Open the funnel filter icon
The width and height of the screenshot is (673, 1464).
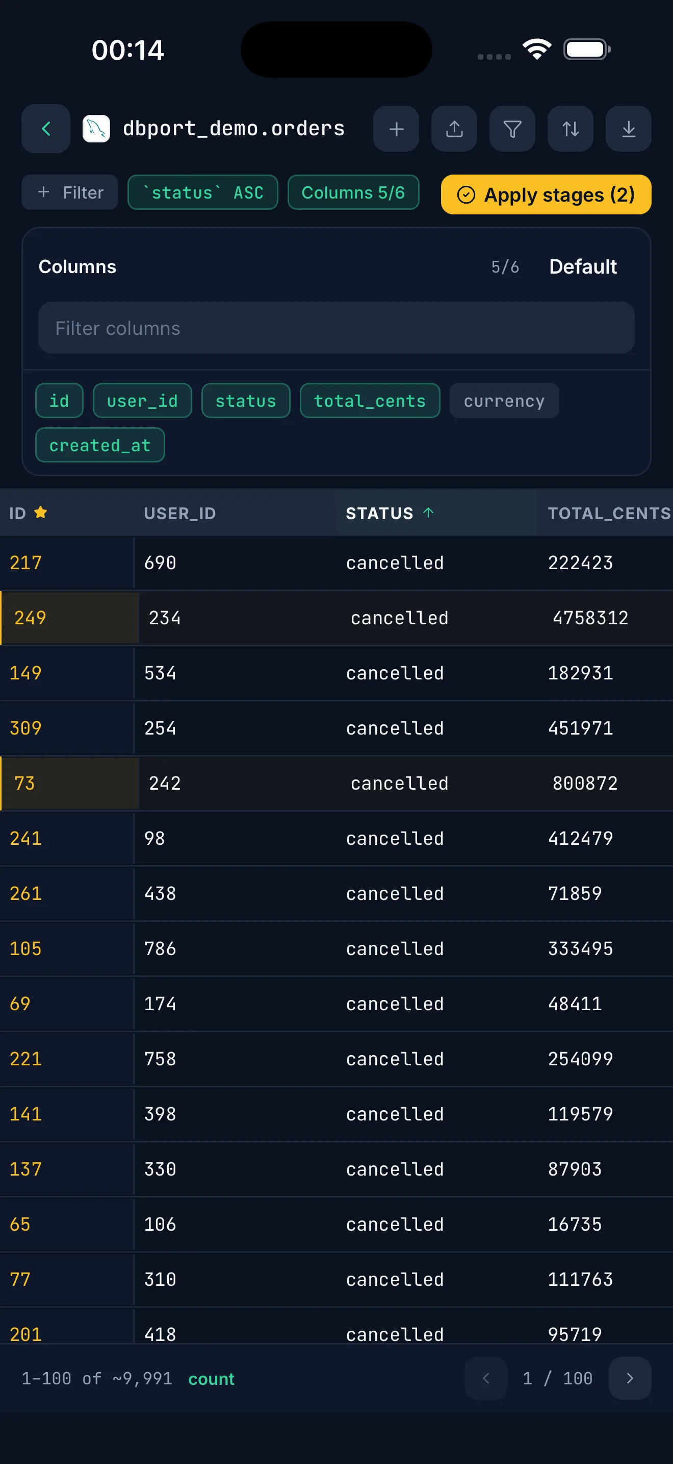coord(512,129)
